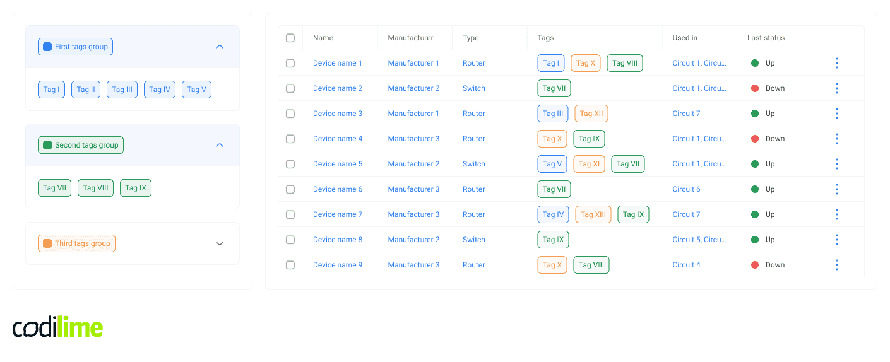Open the Device name 4 link
The height and width of the screenshot is (362, 890).
click(338, 139)
